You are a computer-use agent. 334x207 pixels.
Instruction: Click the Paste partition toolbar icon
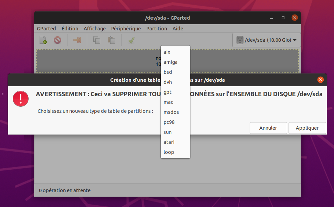pos(112,40)
